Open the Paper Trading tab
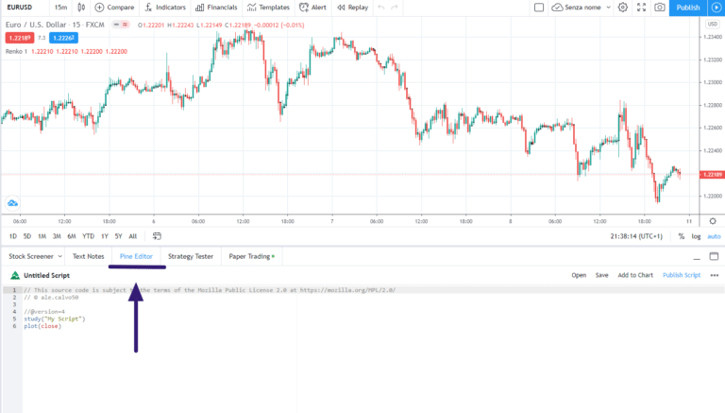The height and width of the screenshot is (413, 725). pos(251,256)
